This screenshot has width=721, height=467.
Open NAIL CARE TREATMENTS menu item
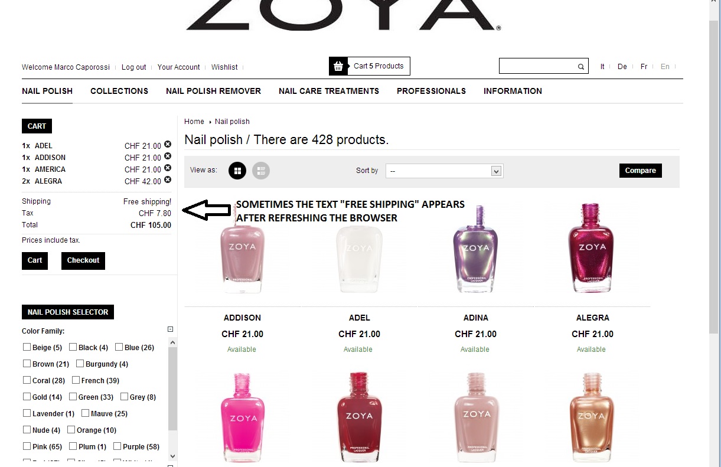click(x=329, y=91)
